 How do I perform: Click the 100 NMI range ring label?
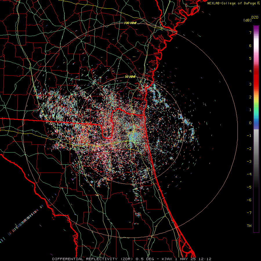pos(130,23)
